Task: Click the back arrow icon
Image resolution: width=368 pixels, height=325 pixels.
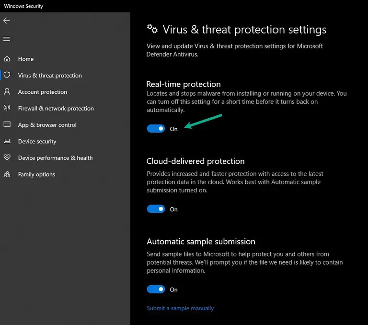Action: coord(7,21)
